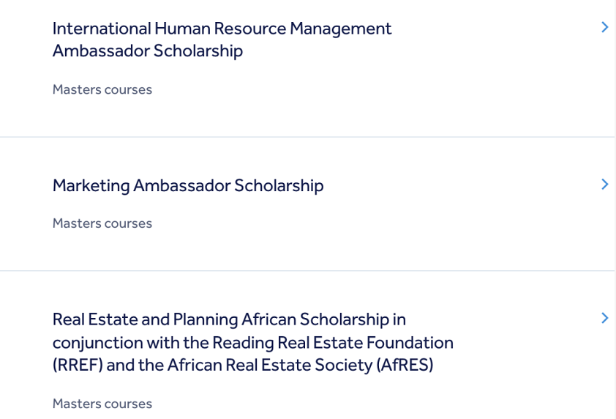Click the word 'Planning' in Real Estate title
The width and height of the screenshot is (616, 419).
point(206,319)
